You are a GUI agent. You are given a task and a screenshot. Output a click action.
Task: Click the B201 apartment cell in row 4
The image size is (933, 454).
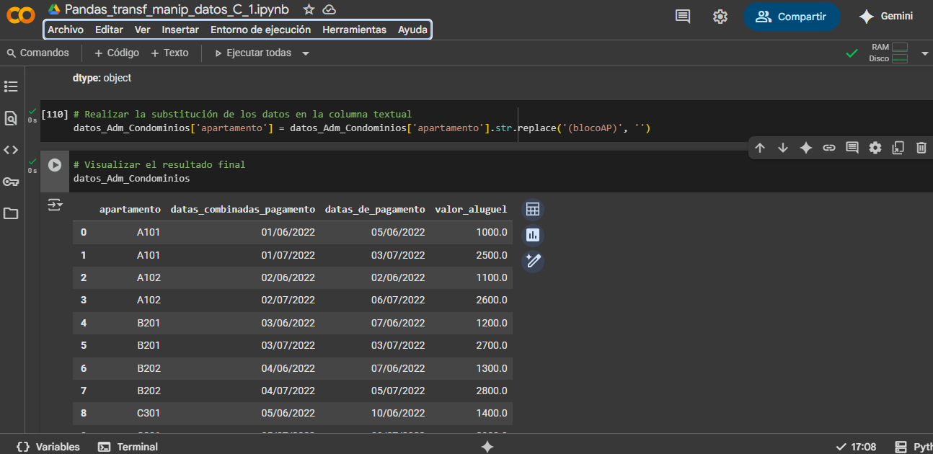149,323
